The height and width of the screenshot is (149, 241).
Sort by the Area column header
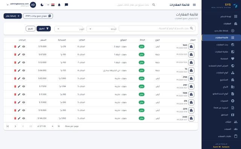pos(62,40)
